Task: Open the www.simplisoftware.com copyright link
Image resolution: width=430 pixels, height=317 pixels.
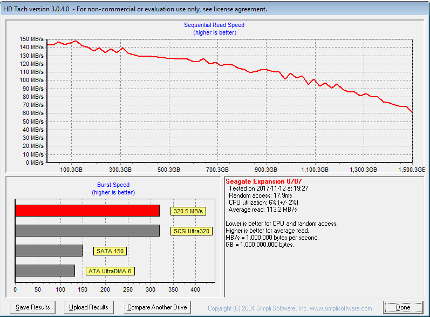Action: pos(290,308)
